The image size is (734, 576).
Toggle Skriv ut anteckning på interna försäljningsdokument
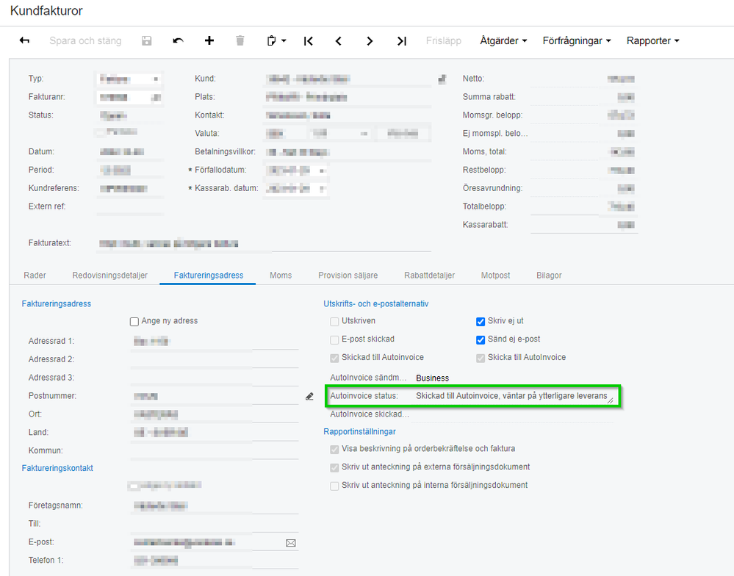click(334, 486)
